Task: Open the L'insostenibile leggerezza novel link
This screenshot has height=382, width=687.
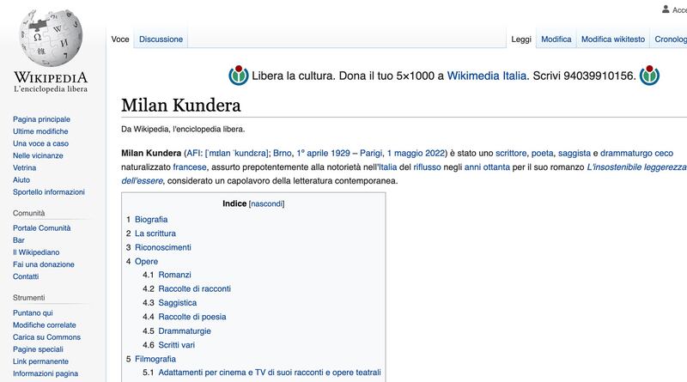Action: (636, 167)
